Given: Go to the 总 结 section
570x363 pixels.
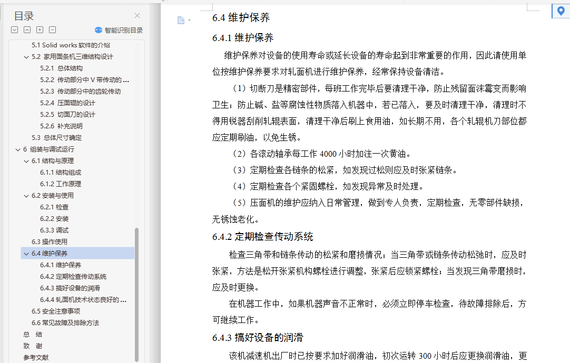Looking at the screenshot, I should click(x=33, y=335).
